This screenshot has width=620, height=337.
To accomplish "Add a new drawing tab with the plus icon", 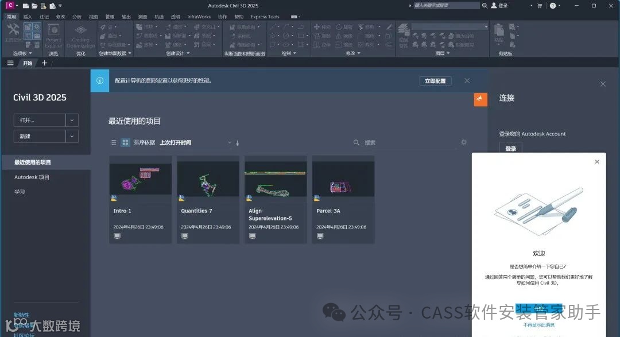I will pyautogui.click(x=44, y=63).
